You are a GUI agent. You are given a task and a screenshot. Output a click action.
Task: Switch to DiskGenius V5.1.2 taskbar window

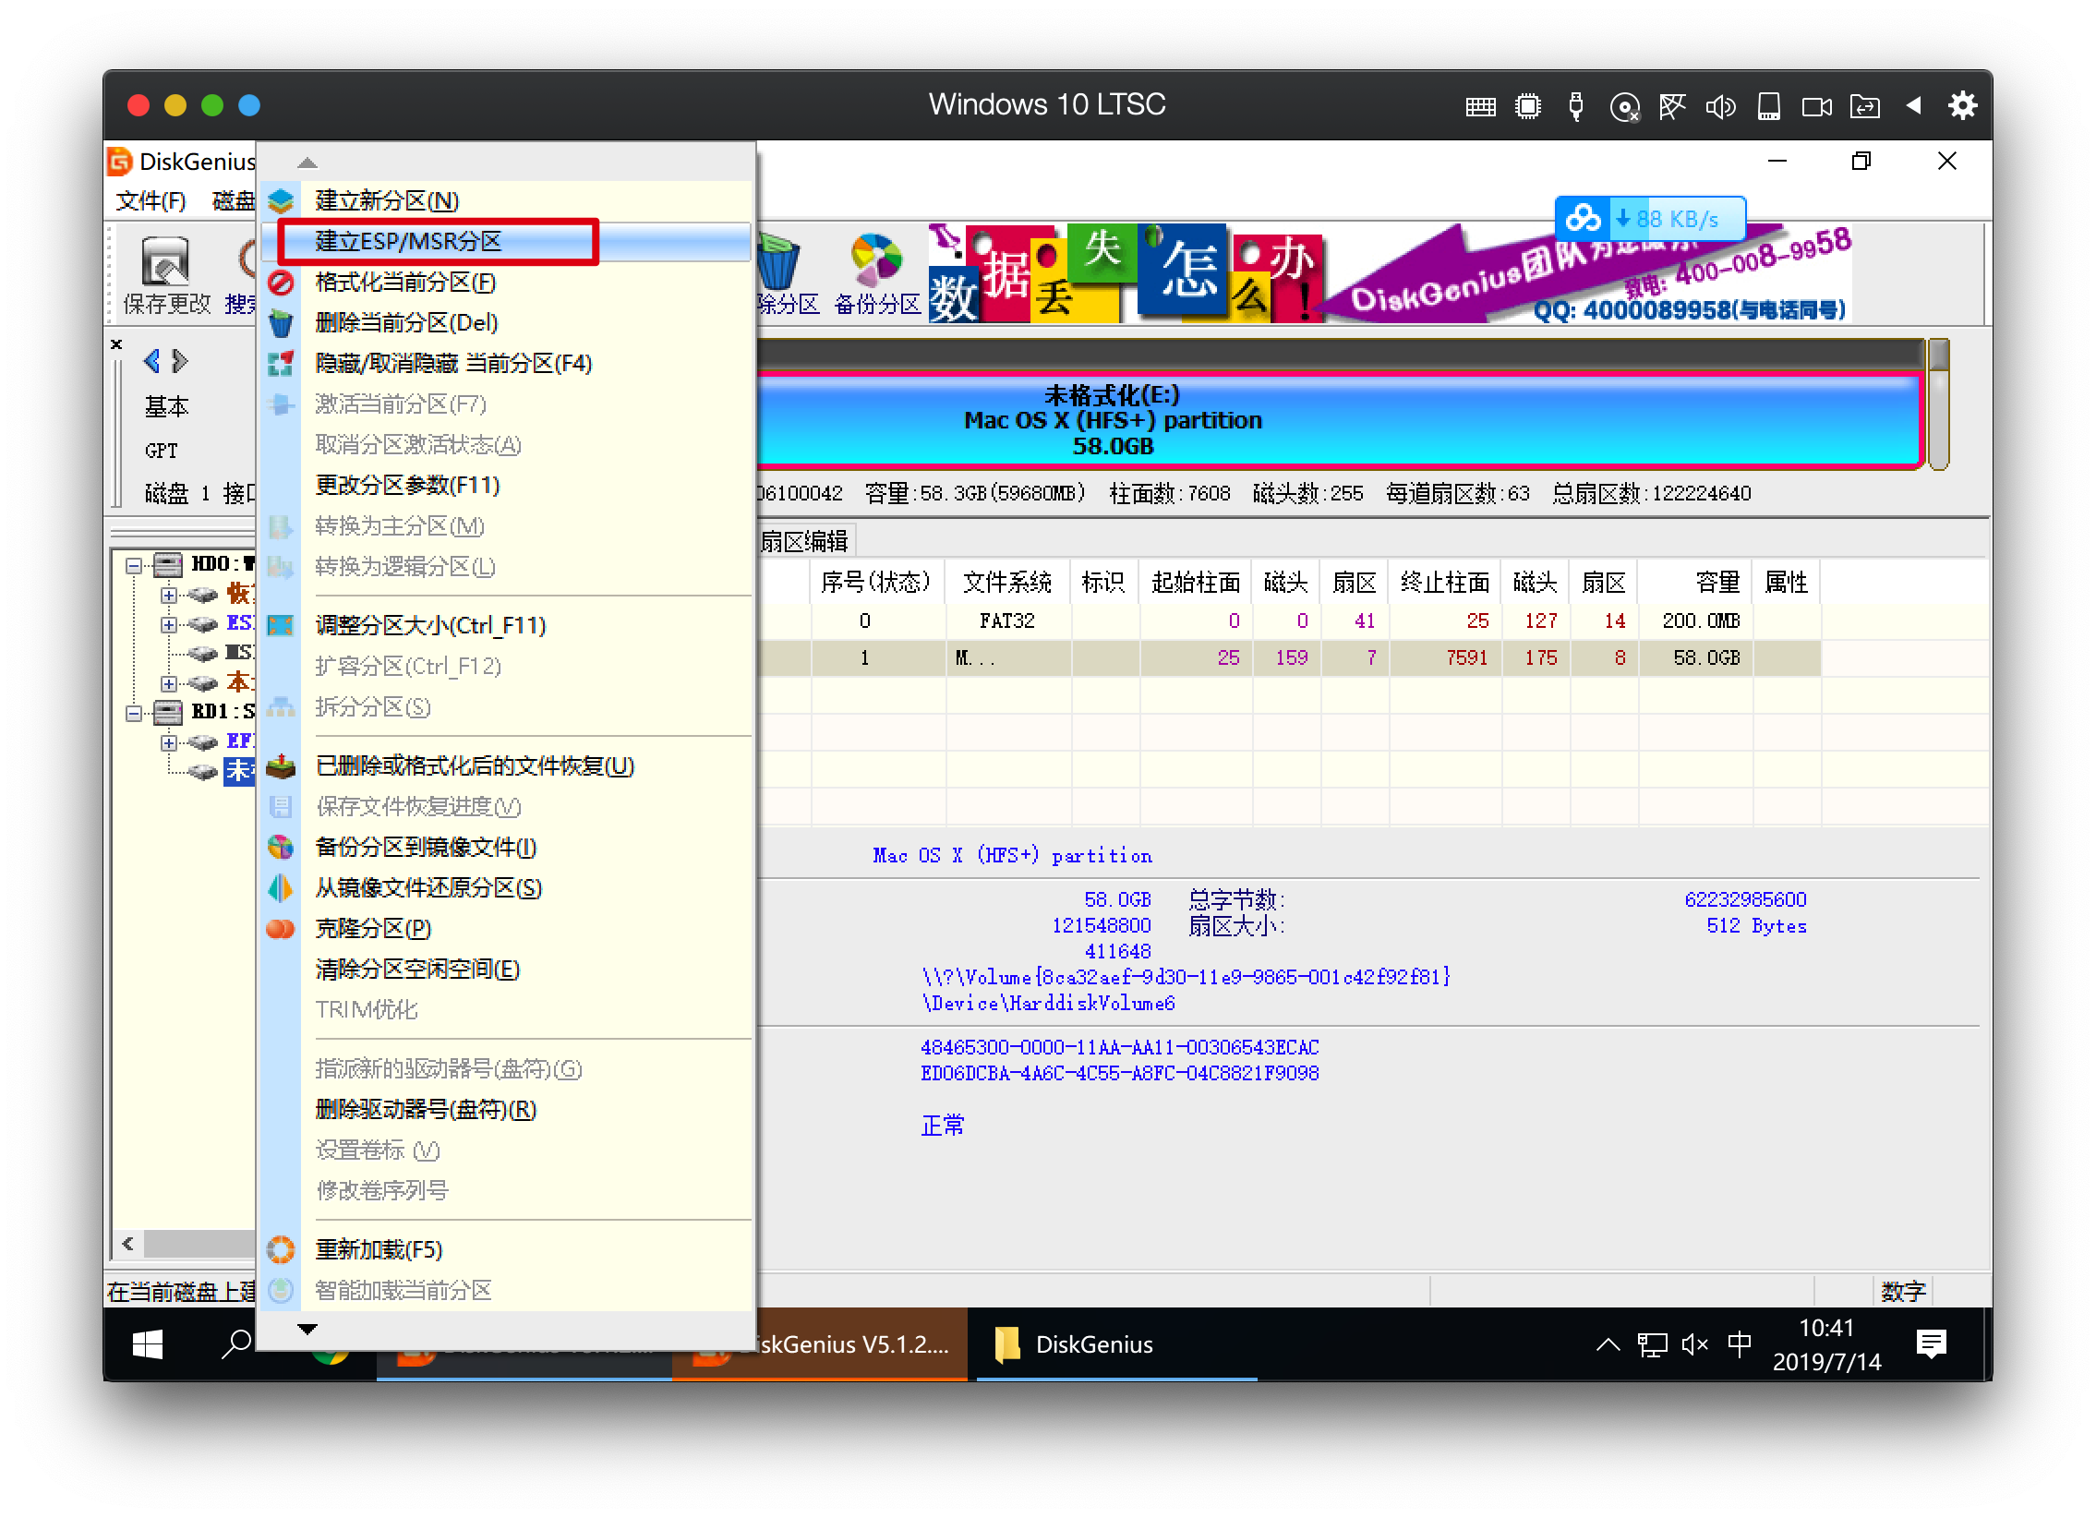pos(819,1345)
